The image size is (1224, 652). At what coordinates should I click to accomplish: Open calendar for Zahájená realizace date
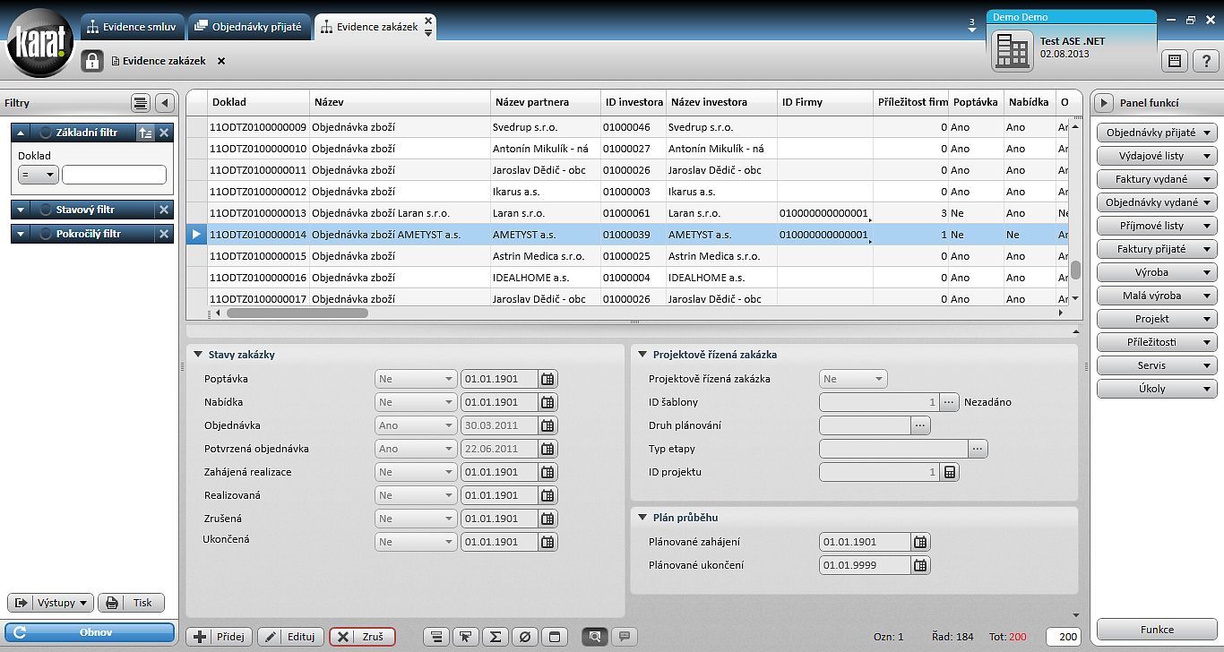(547, 472)
